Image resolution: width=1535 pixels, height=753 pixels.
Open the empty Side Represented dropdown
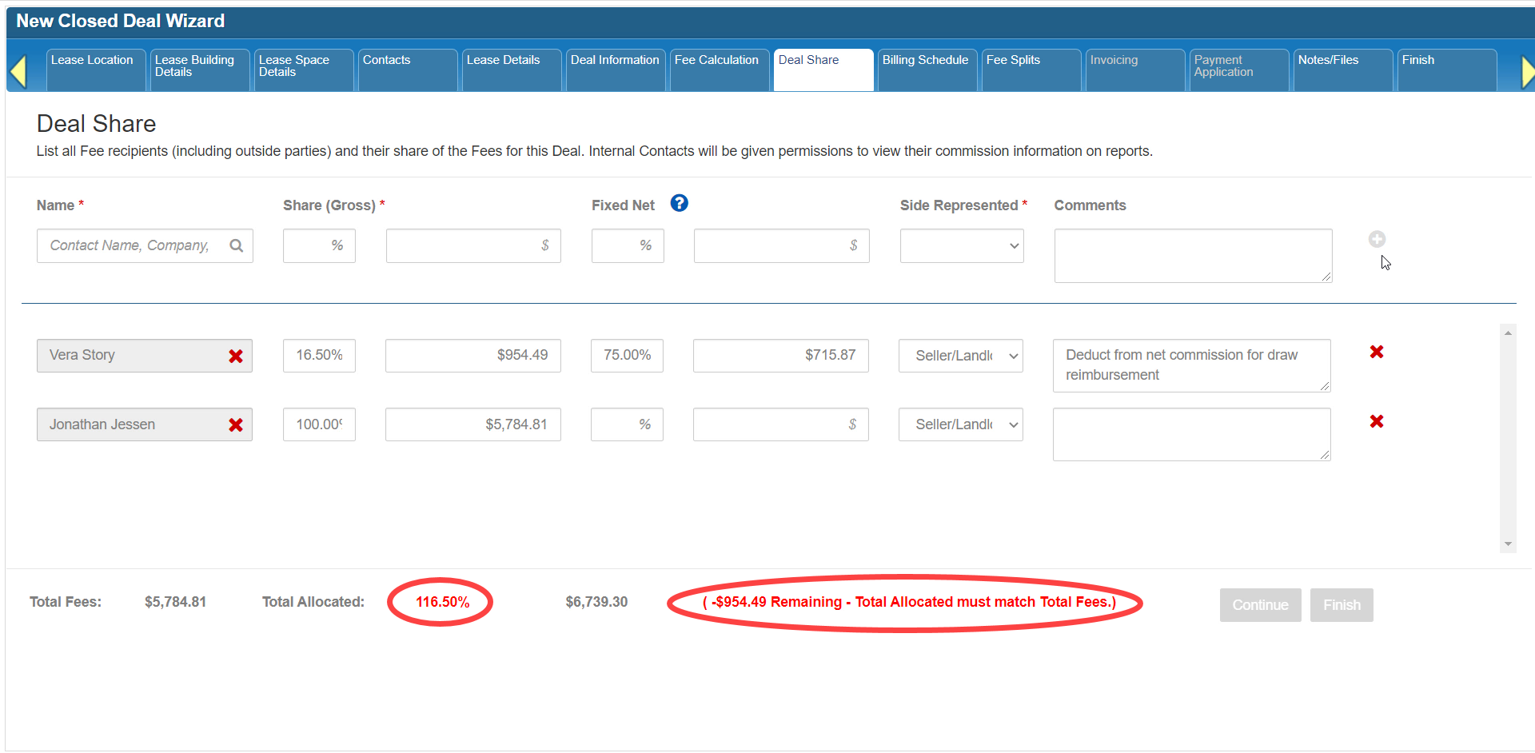point(961,246)
